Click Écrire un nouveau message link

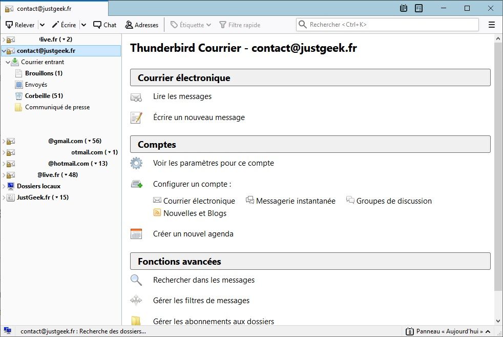199,117
